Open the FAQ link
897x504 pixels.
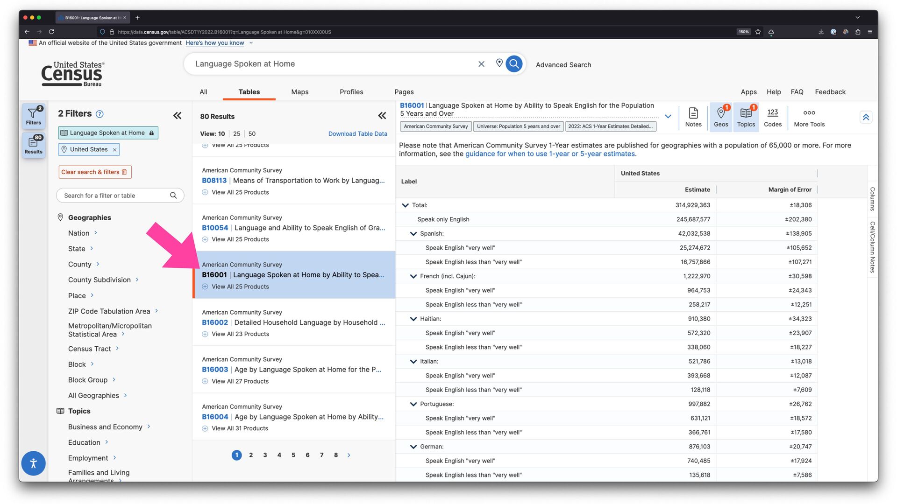click(797, 92)
